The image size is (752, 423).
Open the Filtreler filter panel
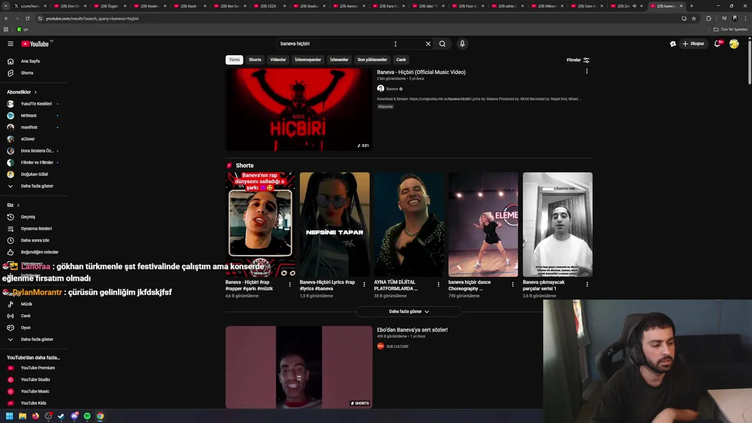pyautogui.click(x=578, y=60)
